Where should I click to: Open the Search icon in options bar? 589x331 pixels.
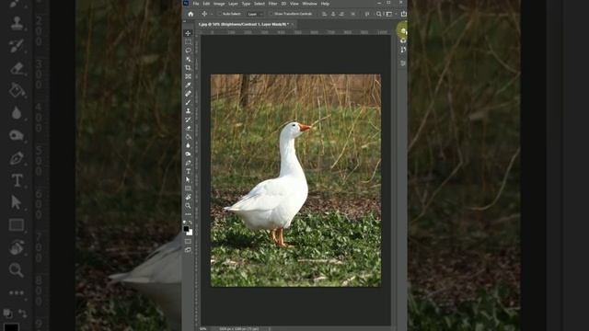click(378, 14)
